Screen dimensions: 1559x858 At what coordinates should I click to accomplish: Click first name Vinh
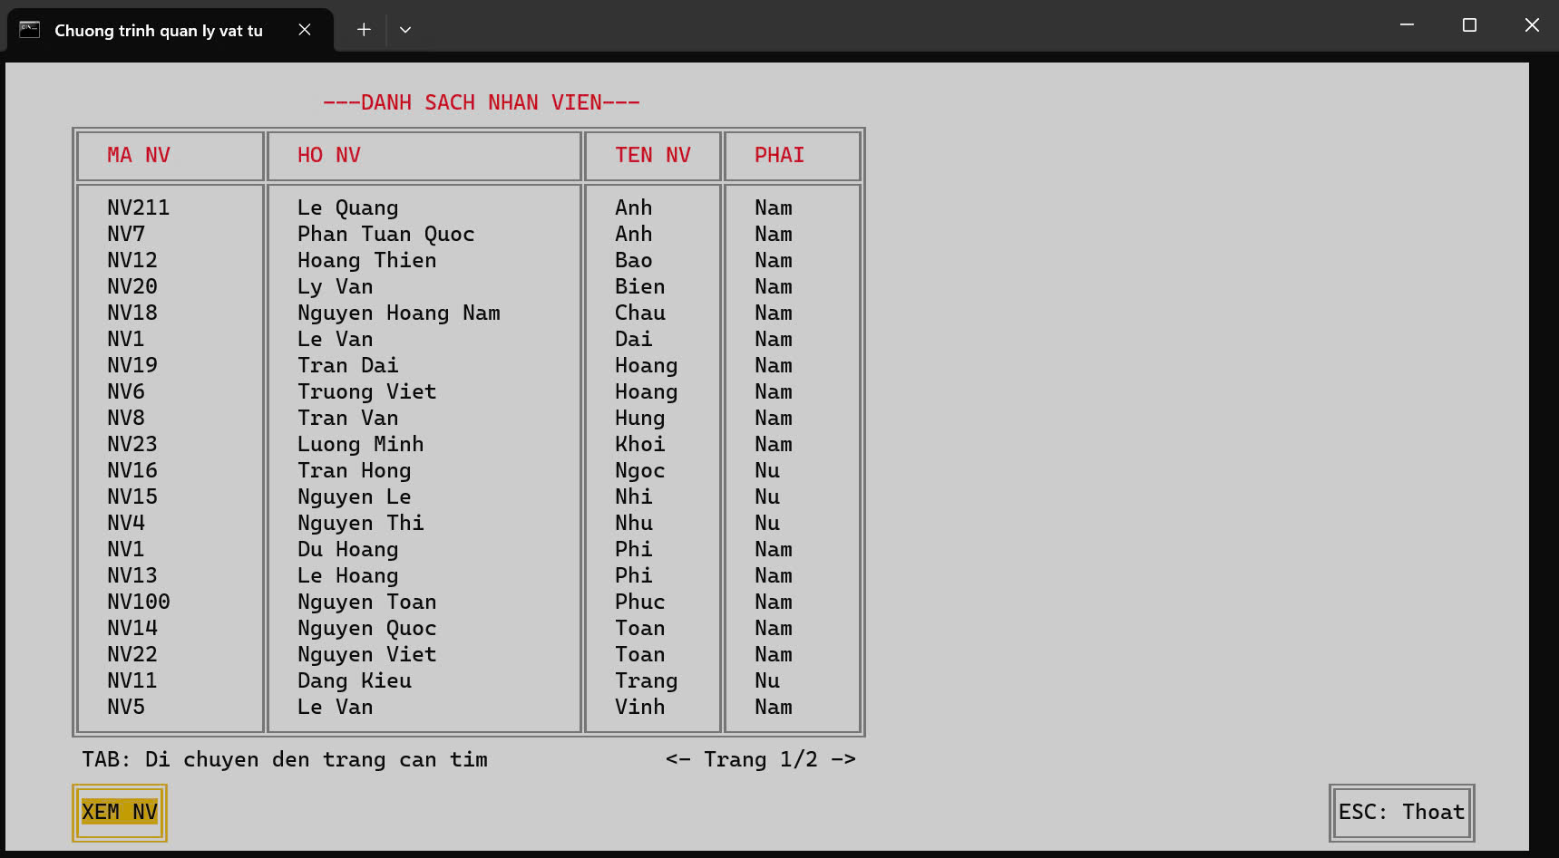640,708
